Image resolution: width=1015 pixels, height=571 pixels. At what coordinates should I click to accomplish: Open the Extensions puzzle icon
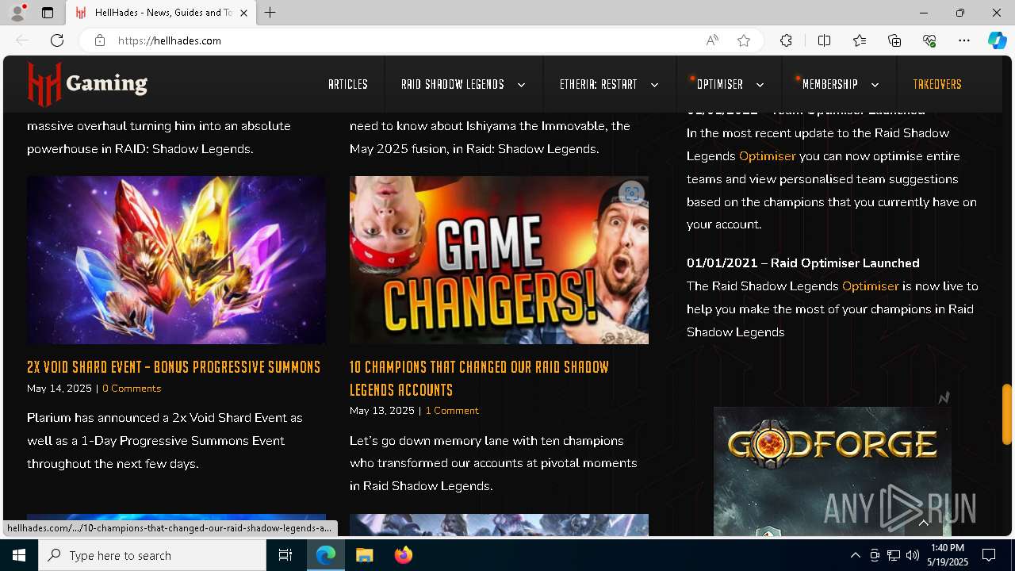tap(786, 40)
